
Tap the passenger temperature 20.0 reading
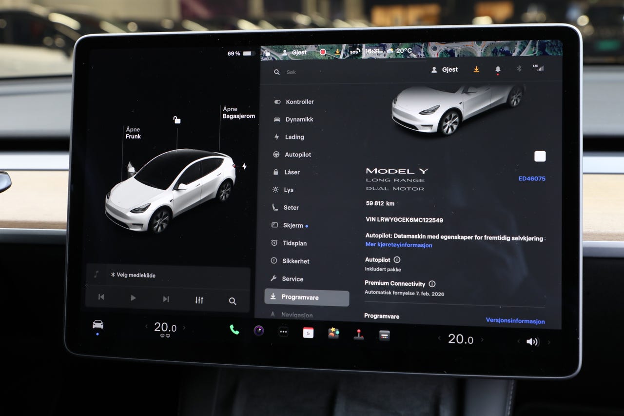[x=461, y=339]
